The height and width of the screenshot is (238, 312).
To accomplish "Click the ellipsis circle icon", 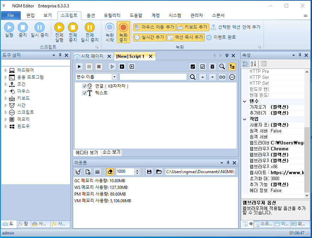I will (x=232, y=77).
